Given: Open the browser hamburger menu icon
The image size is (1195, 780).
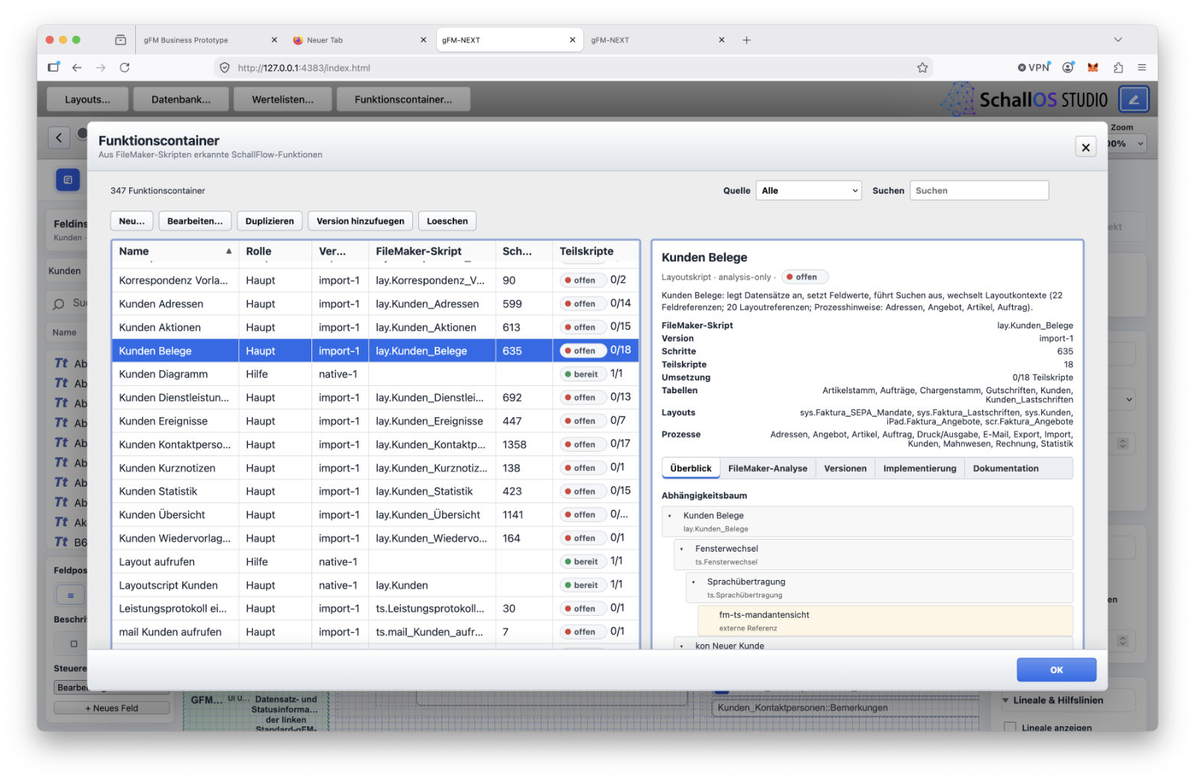Looking at the screenshot, I should coord(1142,67).
